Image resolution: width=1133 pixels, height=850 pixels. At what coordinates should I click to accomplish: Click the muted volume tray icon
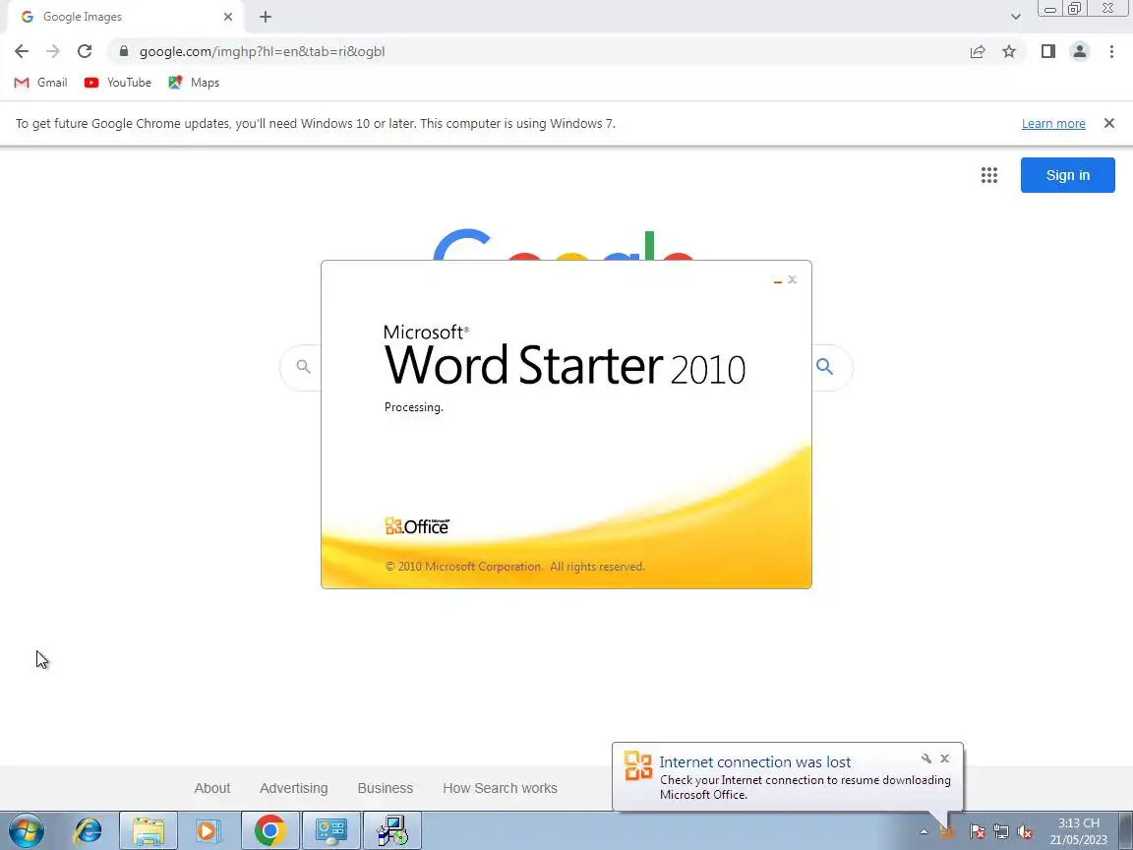1025,832
